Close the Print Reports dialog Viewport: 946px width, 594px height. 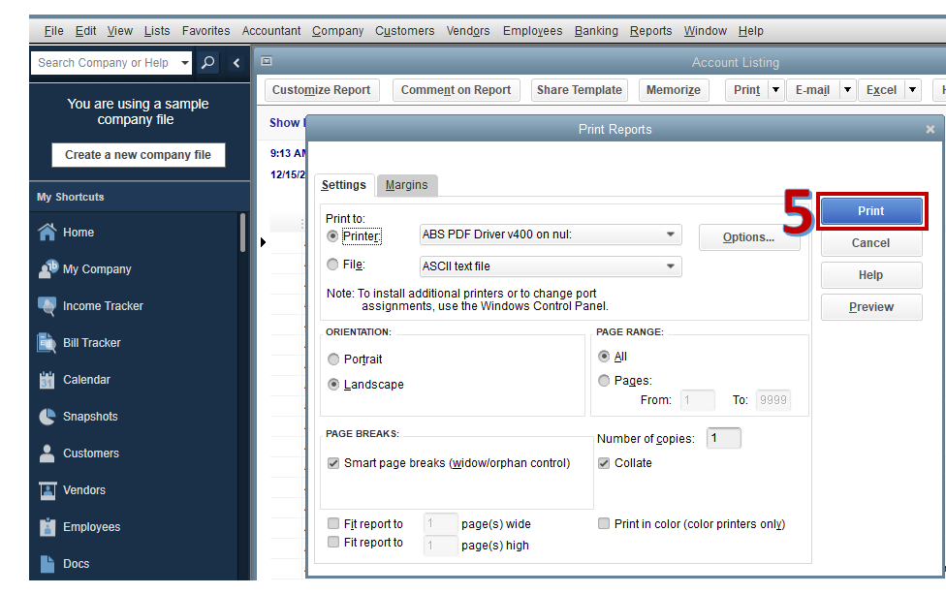930,129
